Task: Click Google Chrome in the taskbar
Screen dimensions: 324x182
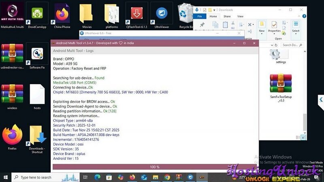Action: click(167, 177)
